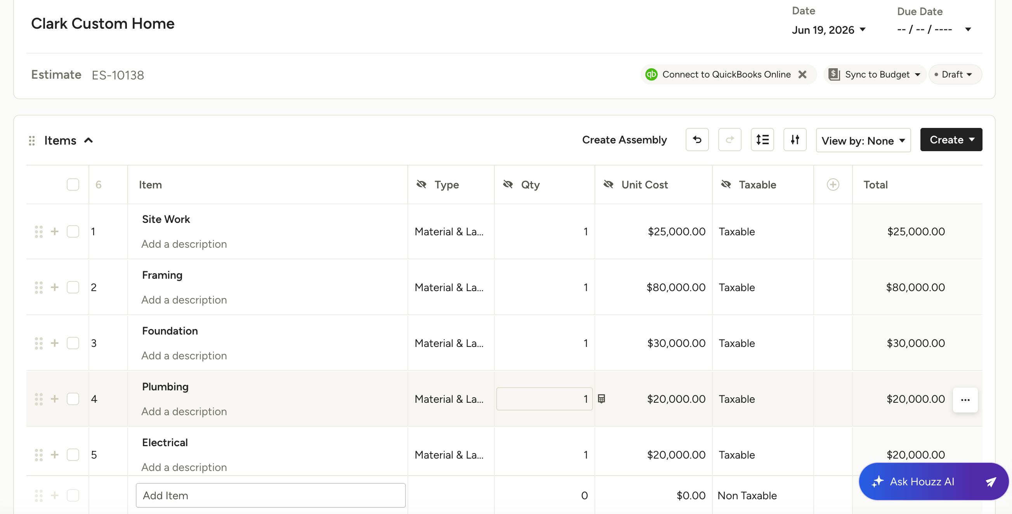Image resolution: width=1012 pixels, height=514 pixels.
Task: Select the Site Work row checkbox
Action: tap(73, 231)
